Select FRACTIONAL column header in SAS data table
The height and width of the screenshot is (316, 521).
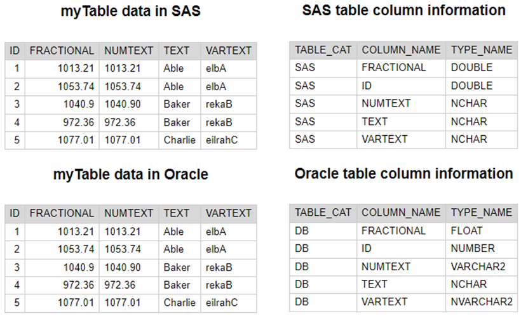(x=62, y=51)
